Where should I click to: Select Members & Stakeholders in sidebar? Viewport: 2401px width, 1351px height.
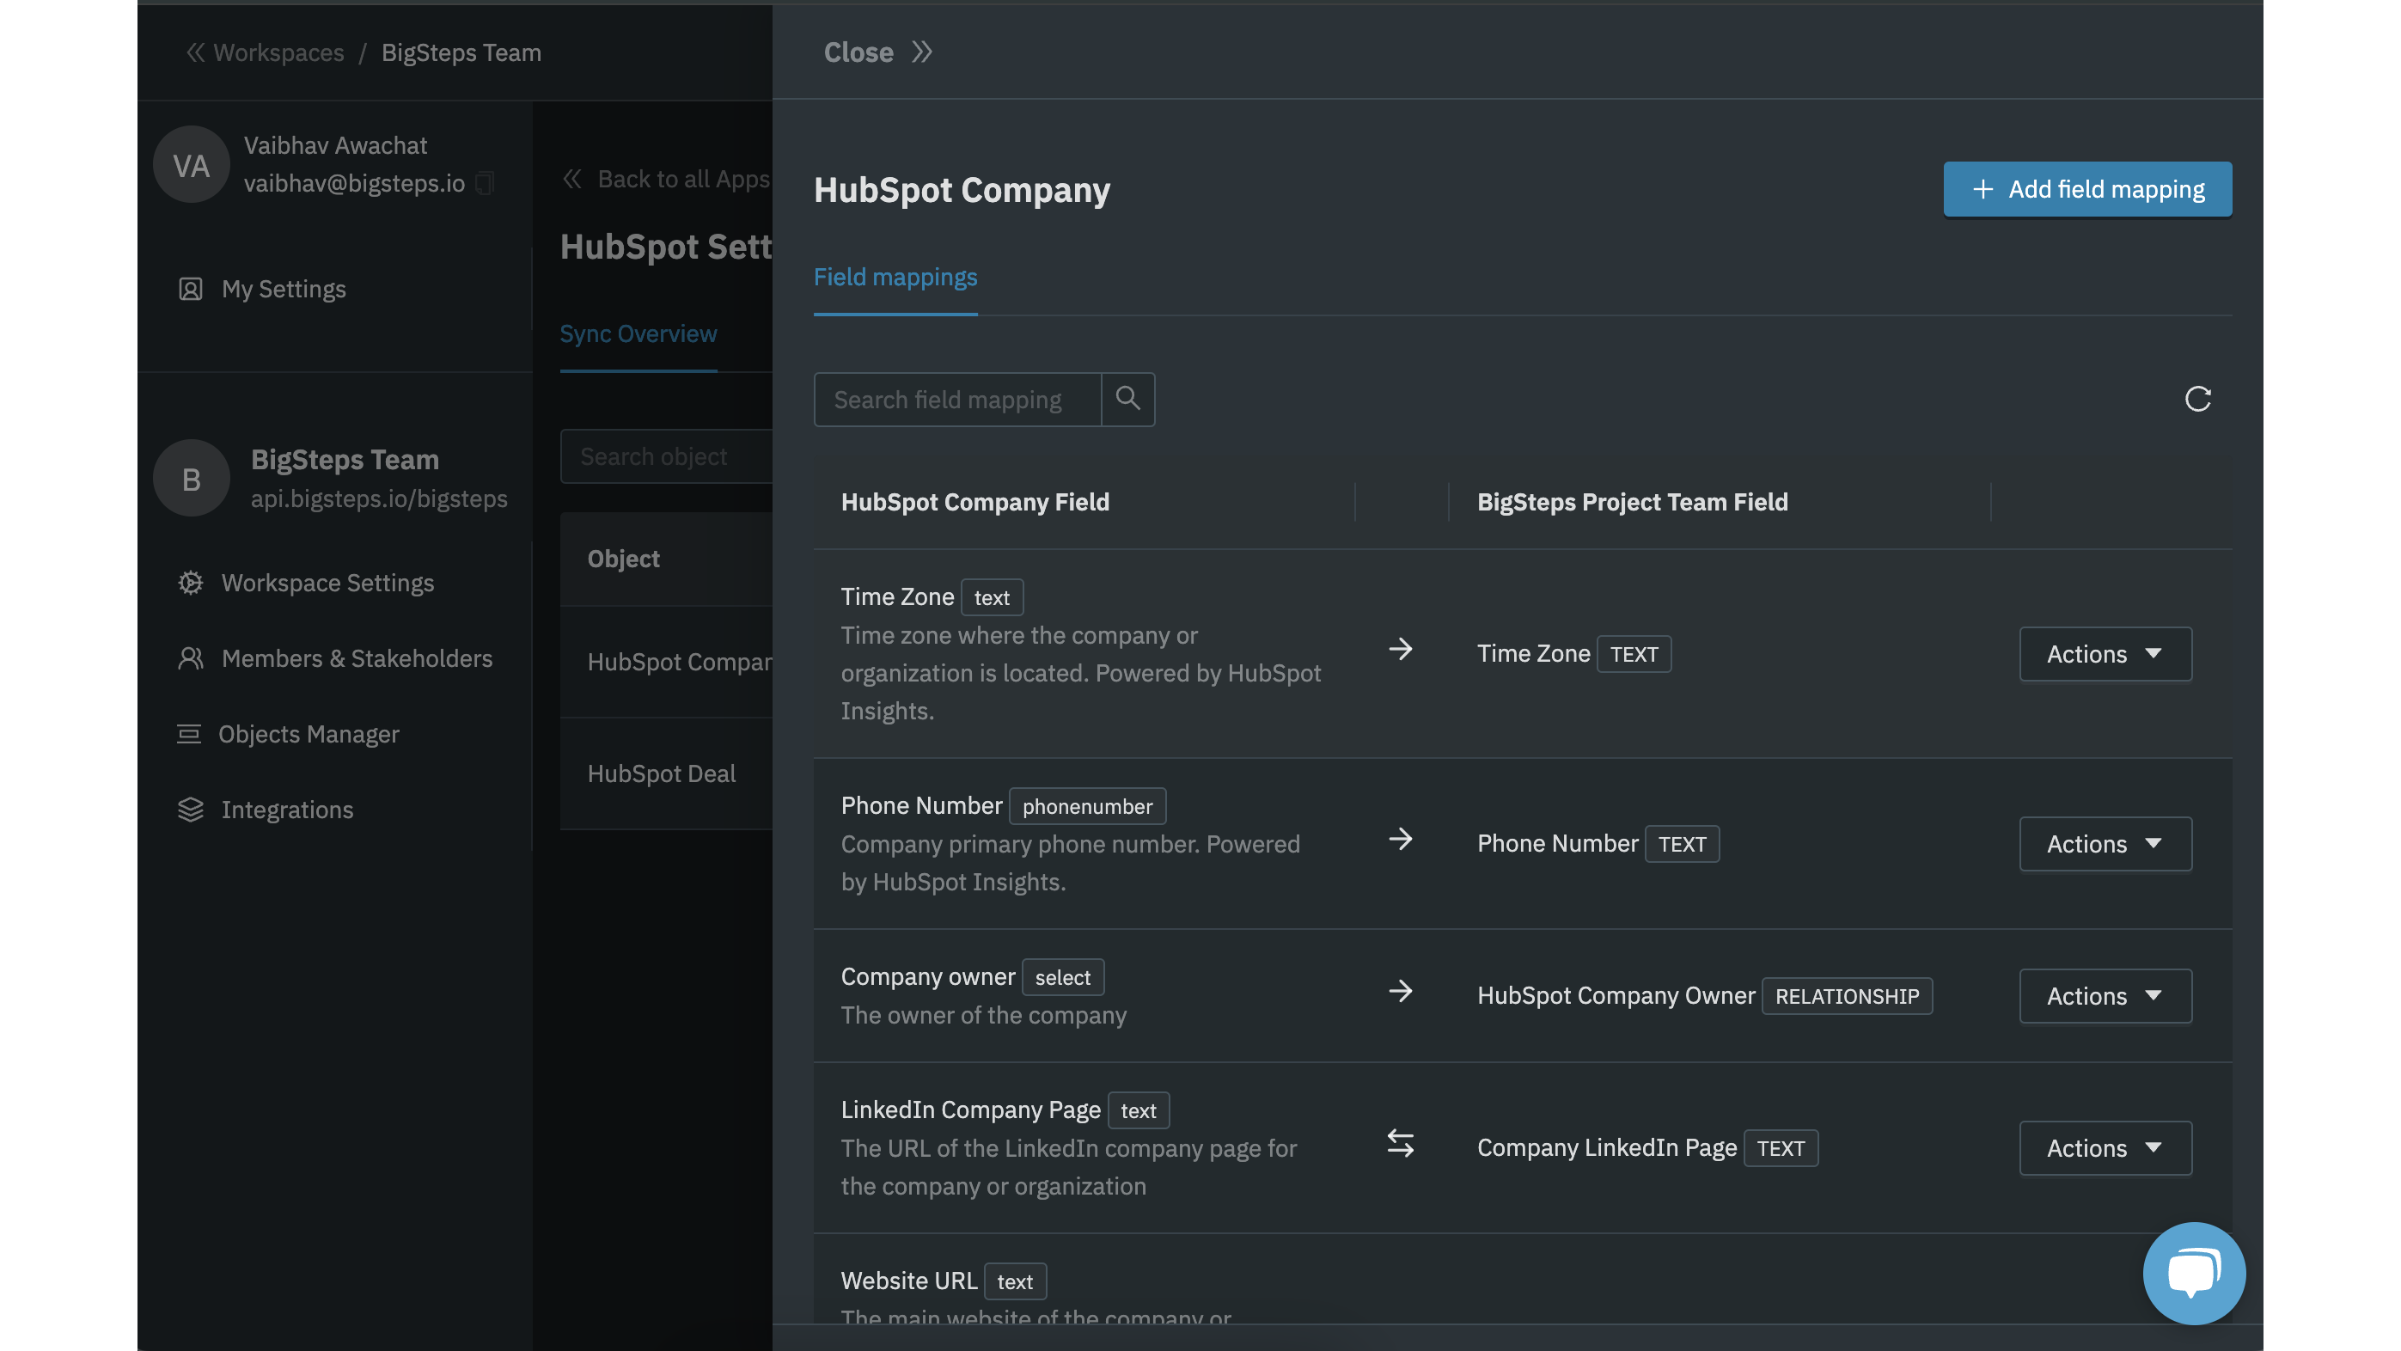357,658
